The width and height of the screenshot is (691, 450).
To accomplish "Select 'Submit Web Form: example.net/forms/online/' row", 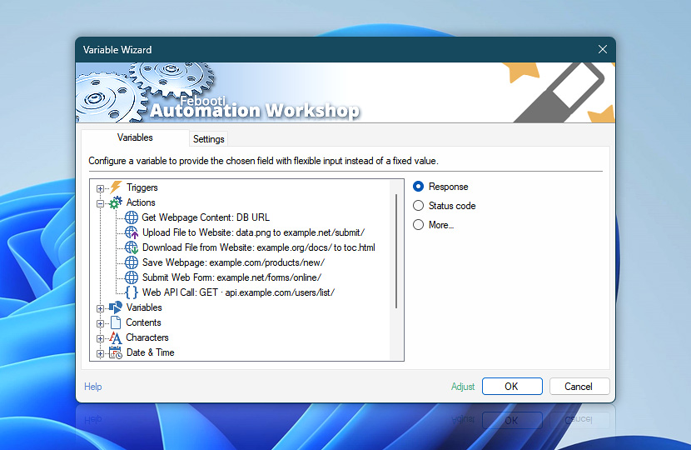I will (x=231, y=277).
